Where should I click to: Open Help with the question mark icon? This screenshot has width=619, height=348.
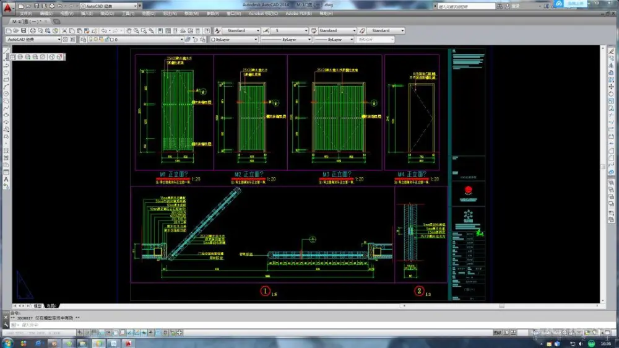click(x=209, y=30)
